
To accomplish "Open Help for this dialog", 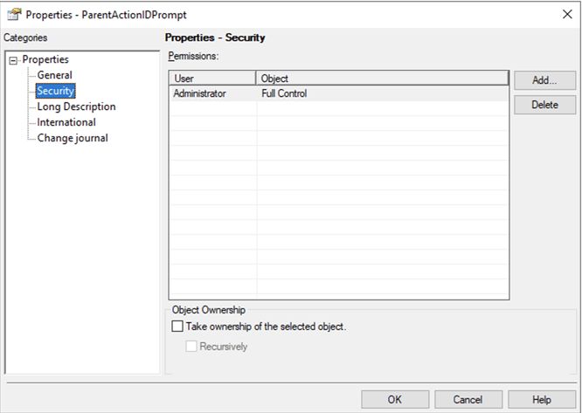I will coord(541,399).
